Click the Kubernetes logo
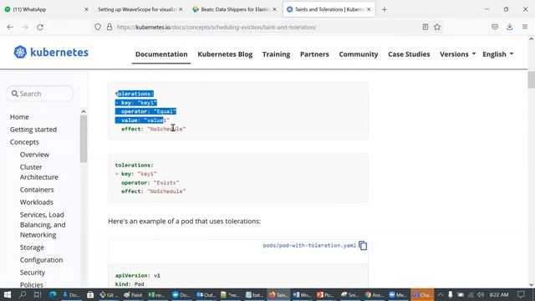This screenshot has width=535, height=301. (x=51, y=52)
